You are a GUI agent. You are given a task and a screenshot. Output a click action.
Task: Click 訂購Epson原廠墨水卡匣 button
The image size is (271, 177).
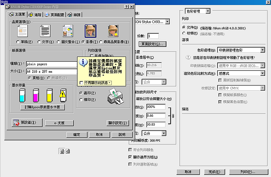(42, 107)
